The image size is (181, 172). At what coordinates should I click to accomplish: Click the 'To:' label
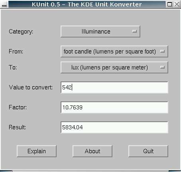coord(13,67)
